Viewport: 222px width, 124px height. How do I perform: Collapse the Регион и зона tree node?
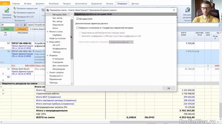(x=48, y=32)
